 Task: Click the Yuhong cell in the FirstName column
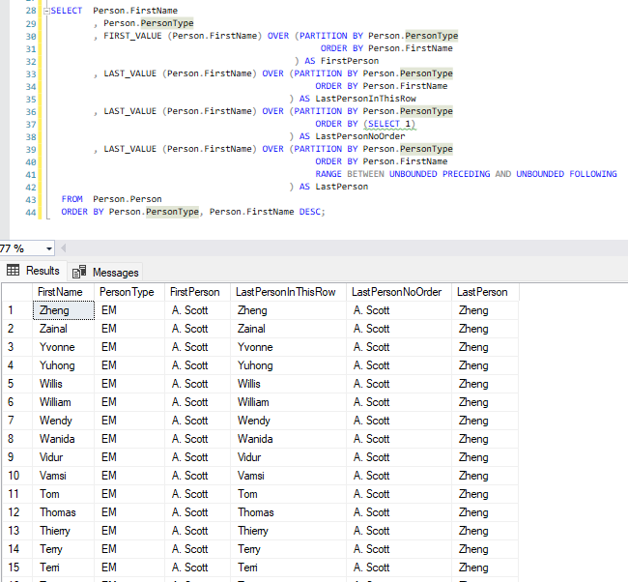point(64,366)
